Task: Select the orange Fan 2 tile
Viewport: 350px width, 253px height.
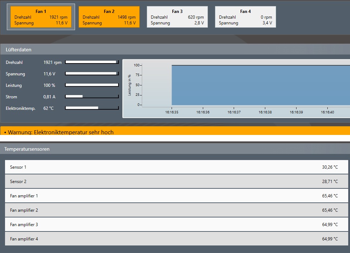Action: (109, 17)
